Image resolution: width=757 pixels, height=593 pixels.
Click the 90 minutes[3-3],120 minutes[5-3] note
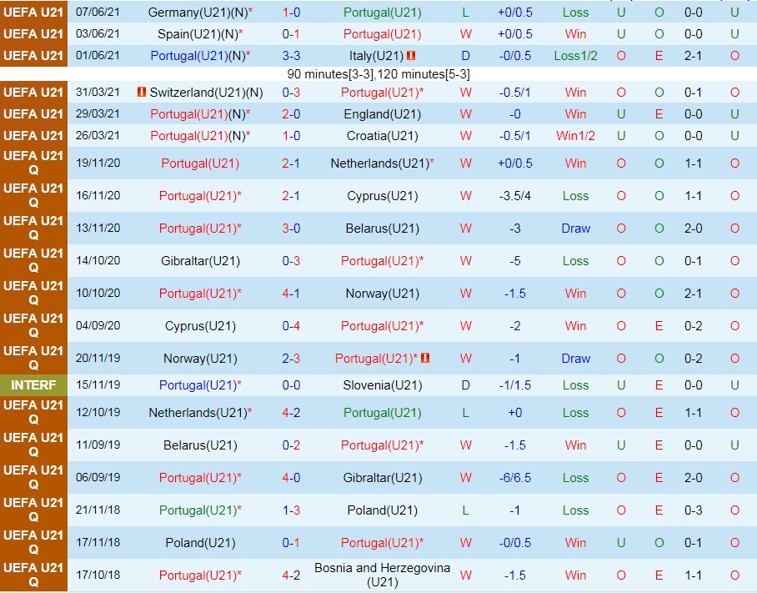point(378,74)
